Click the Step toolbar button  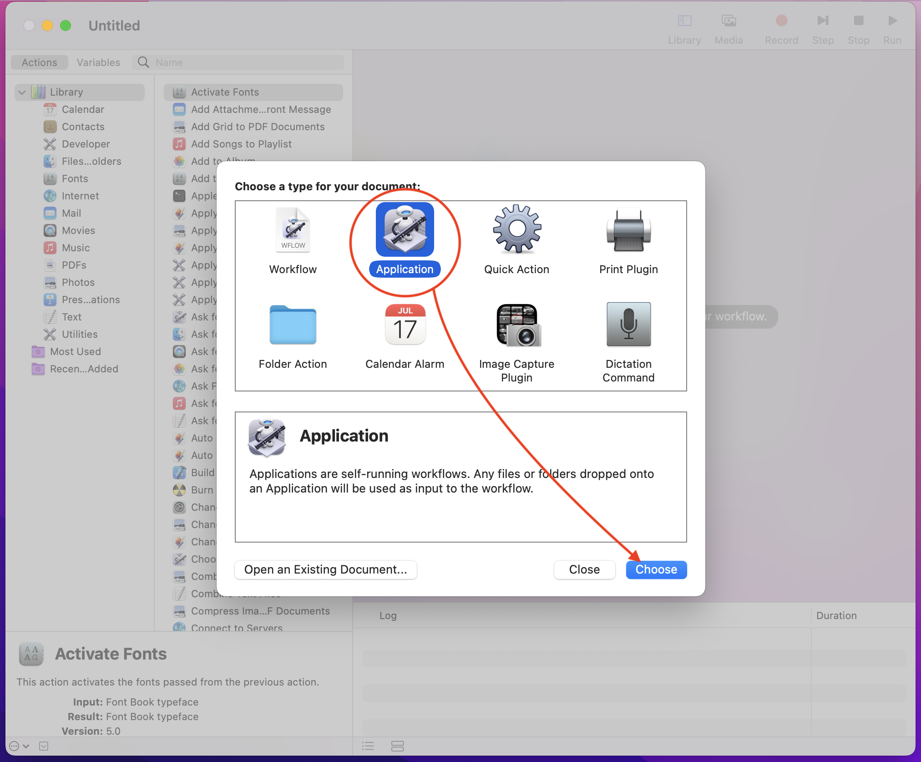[x=823, y=29]
